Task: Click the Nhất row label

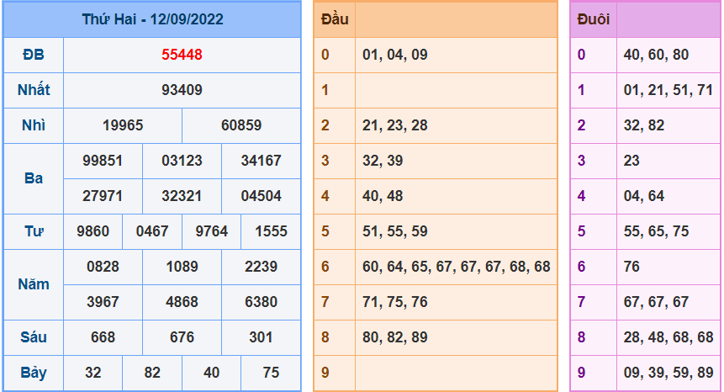Action: (34, 90)
